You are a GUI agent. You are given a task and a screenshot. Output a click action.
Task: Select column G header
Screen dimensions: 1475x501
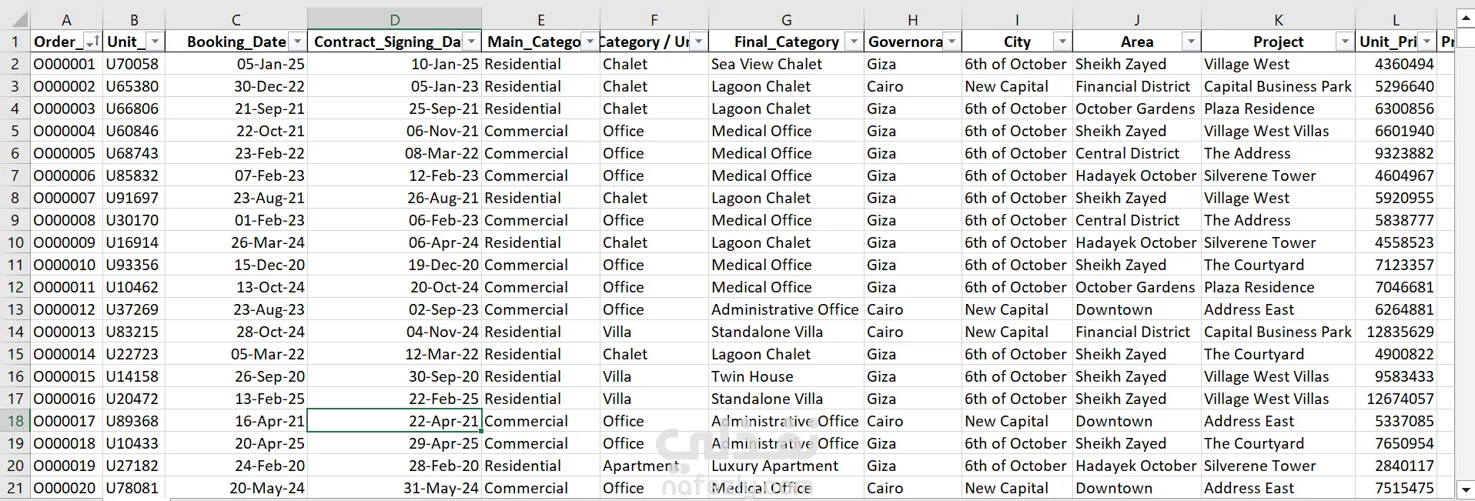tap(786, 19)
